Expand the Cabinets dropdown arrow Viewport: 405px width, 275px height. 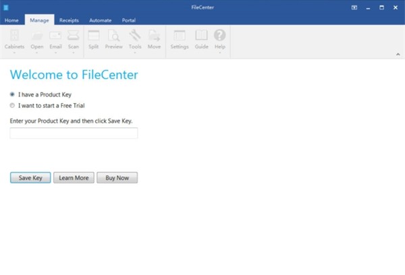coord(14,53)
